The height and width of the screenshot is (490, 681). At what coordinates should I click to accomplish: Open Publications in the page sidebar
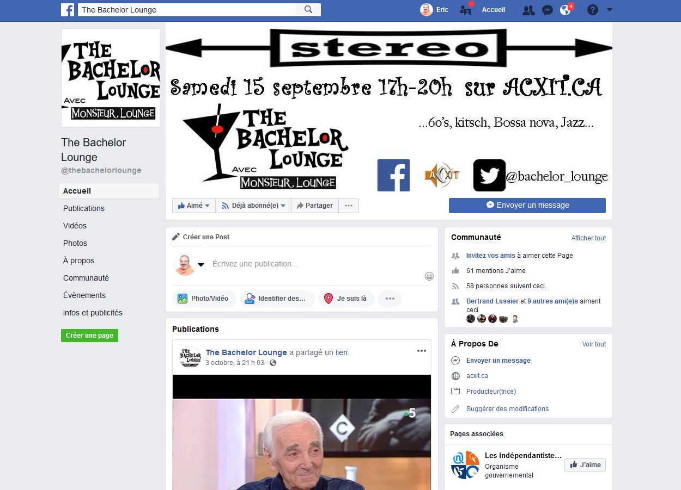point(84,208)
